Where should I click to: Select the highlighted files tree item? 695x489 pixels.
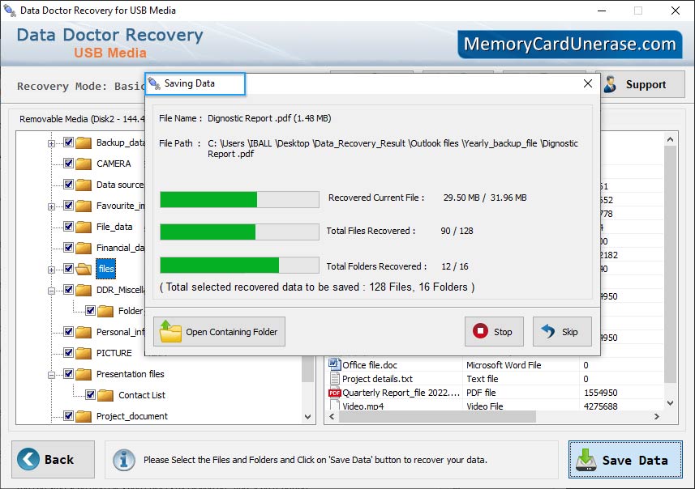[x=106, y=269]
